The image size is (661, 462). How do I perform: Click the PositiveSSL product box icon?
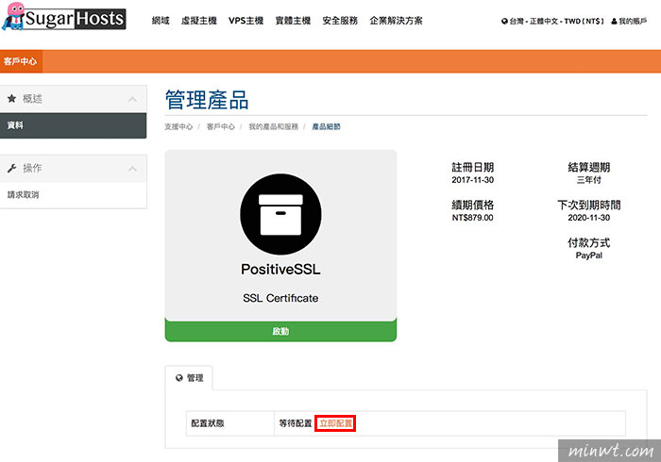(x=280, y=214)
